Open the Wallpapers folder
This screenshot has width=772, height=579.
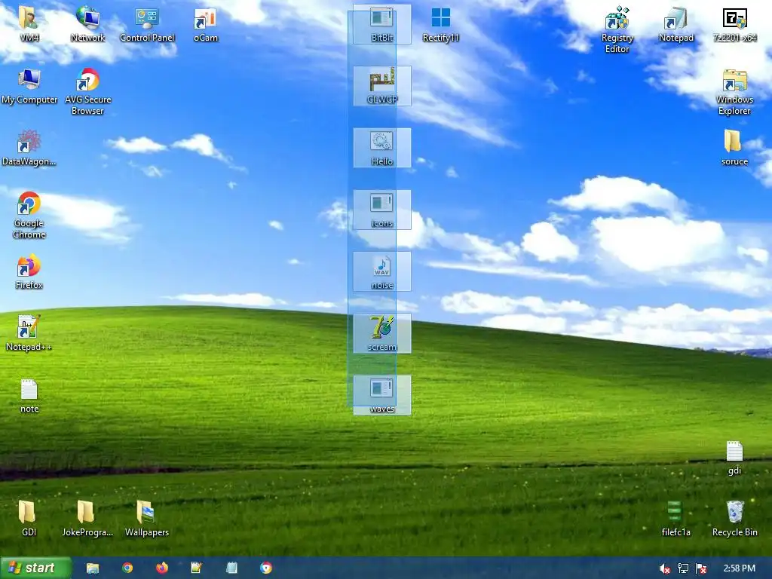[x=147, y=519]
